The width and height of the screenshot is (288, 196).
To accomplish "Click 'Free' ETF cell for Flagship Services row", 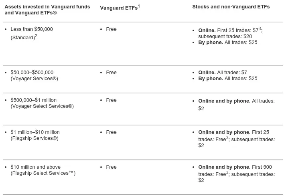I will 111,132.
